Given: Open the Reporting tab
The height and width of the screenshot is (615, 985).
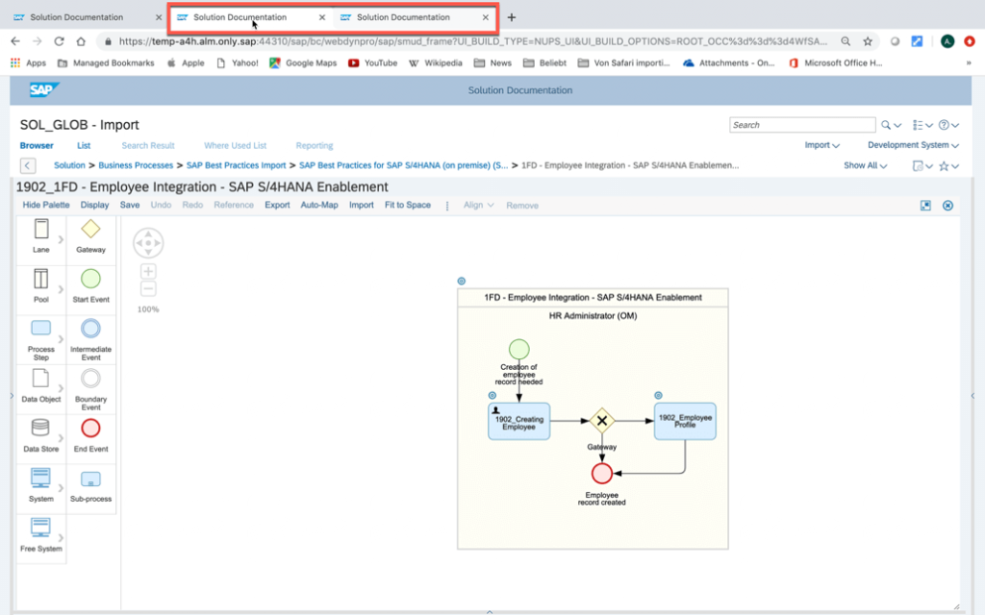Looking at the screenshot, I should point(315,146).
